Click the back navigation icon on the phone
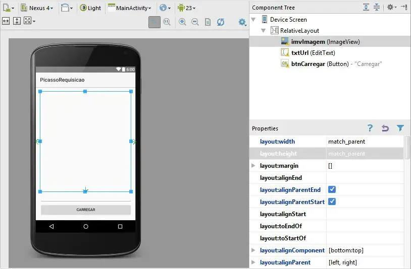This screenshot has height=269, width=411. [52, 226]
